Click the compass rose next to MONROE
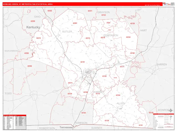Viewport: 177px width, 133px height. tap(171, 110)
